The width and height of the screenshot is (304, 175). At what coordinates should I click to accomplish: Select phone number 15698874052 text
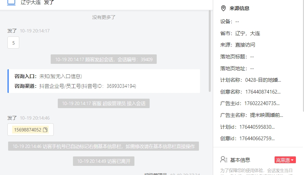28,130
